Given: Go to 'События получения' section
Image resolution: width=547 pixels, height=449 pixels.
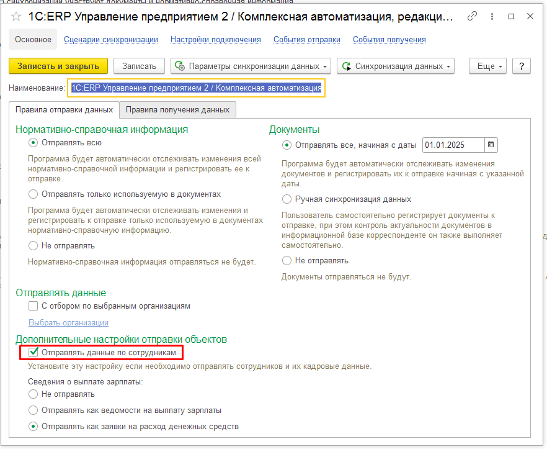Looking at the screenshot, I should (389, 40).
